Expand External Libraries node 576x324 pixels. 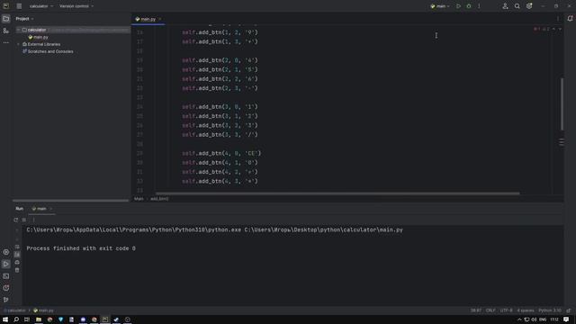coord(18,44)
